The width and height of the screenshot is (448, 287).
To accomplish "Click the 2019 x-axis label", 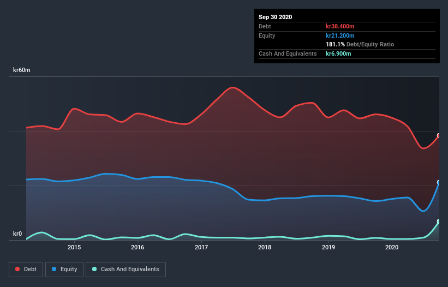I will point(328,247).
